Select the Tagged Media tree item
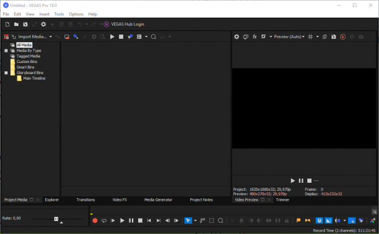 (x=28, y=56)
